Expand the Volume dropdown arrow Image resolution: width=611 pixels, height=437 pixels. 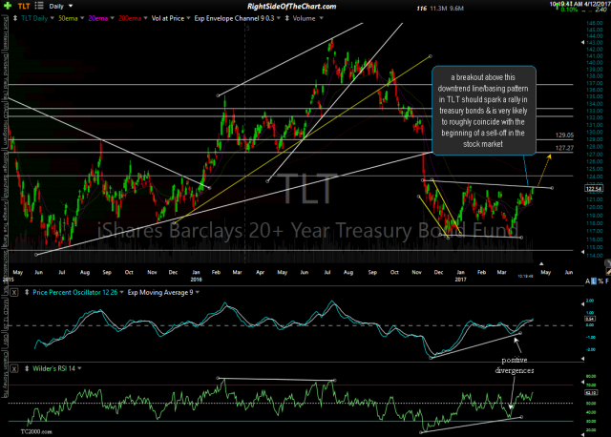click(x=322, y=18)
